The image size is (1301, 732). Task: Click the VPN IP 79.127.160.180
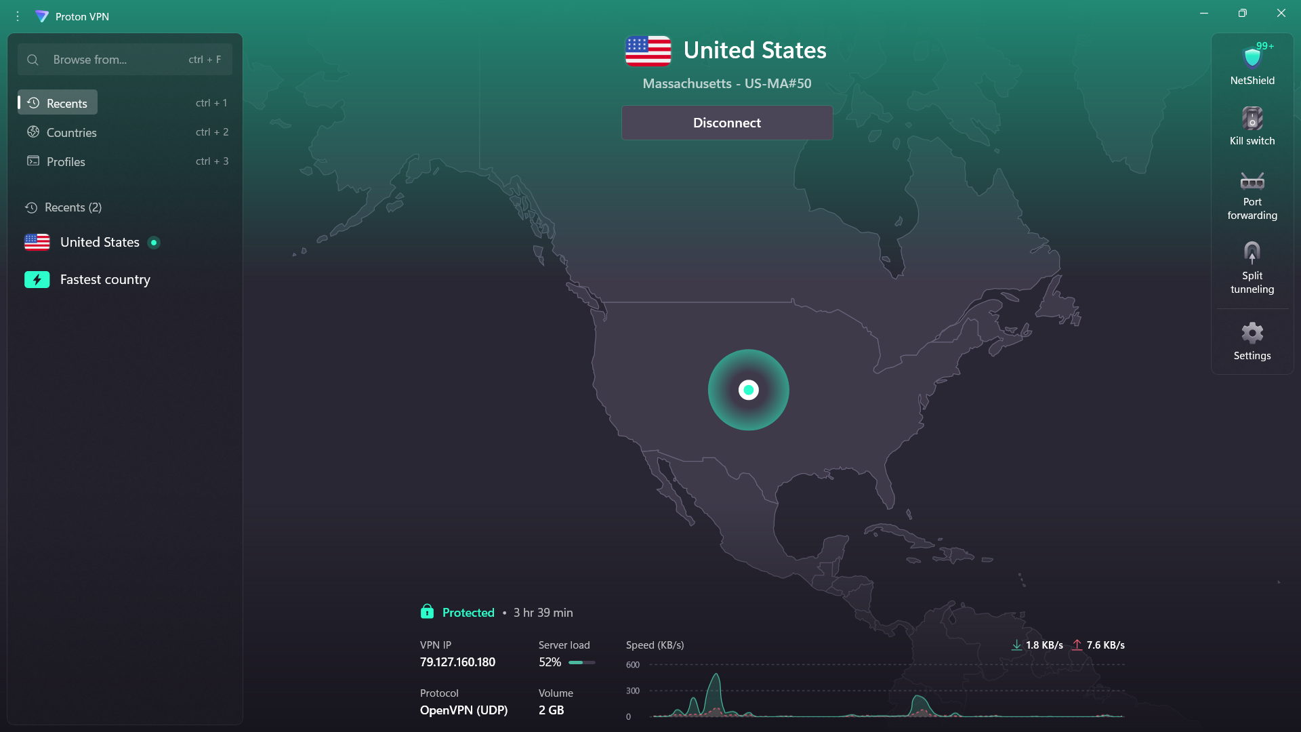point(457,662)
